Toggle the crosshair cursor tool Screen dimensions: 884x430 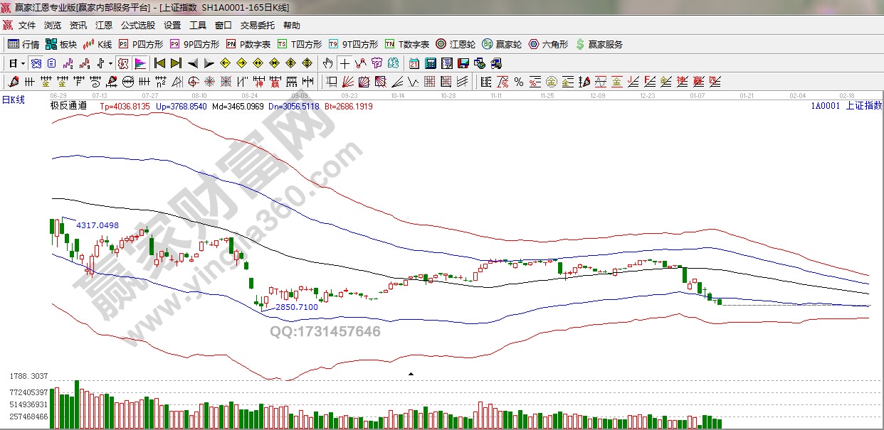coord(344,63)
